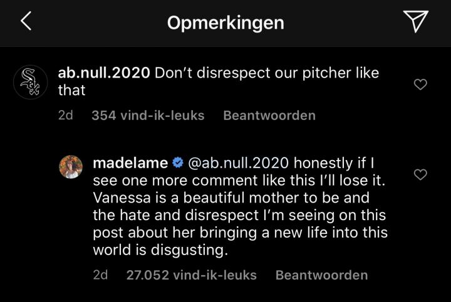Tap the Opmerkingen header title
Image resolution: width=451 pixels, height=302 pixels.
pyautogui.click(x=225, y=23)
